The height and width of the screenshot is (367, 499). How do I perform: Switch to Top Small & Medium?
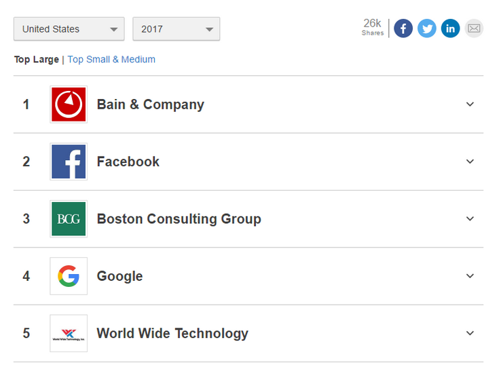click(111, 60)
